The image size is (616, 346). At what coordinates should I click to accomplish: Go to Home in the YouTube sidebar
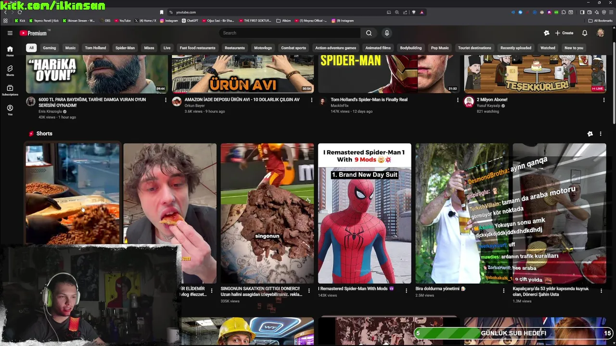pyautogui.click(x=10, y=51)
